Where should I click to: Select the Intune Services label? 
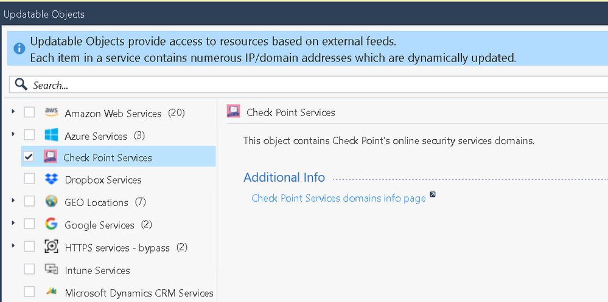coord(97,270)
